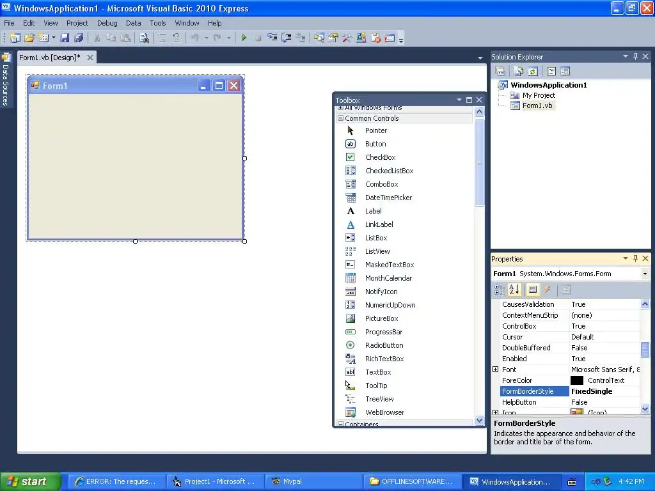Open the Tools menu
Screen dimensions: 655x491
click(157, 23)
